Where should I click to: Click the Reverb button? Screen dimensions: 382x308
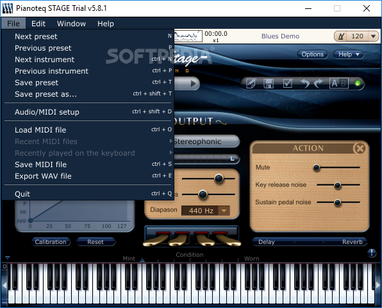[352, 242]
